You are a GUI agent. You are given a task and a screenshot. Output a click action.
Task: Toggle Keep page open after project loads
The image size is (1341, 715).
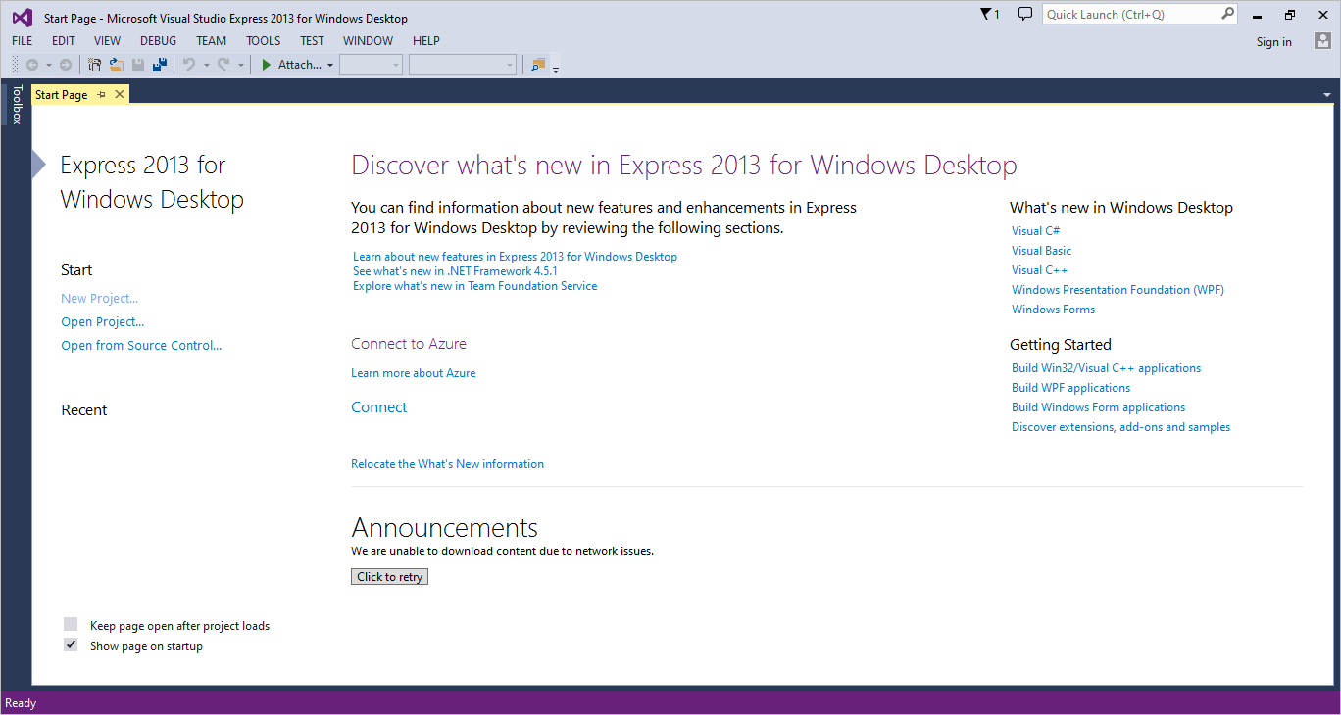pos(71,625)
